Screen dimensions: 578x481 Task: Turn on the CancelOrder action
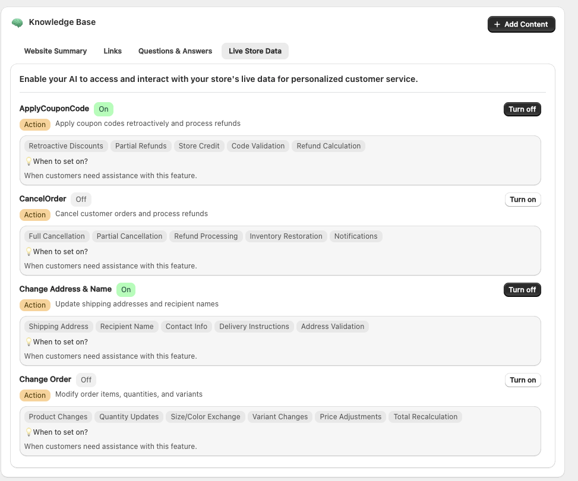point(522,200)
